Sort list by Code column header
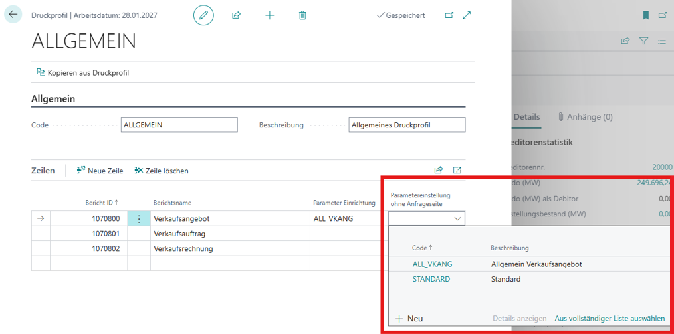This screenshot has width=674, height=334. click(x=421, y=248)
